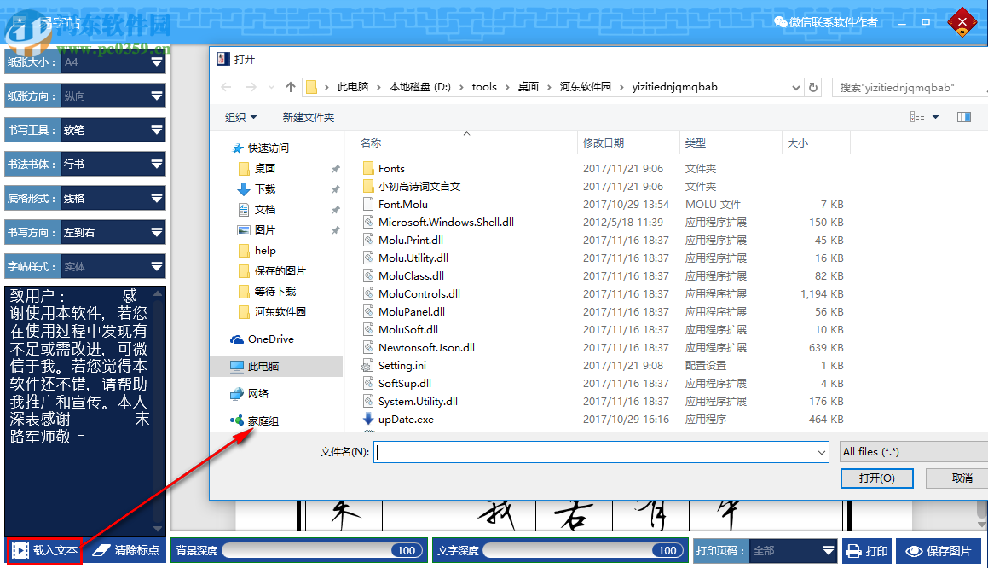
Task: Confirm selection with the 打开(O) button
Action: coord(876,478)
